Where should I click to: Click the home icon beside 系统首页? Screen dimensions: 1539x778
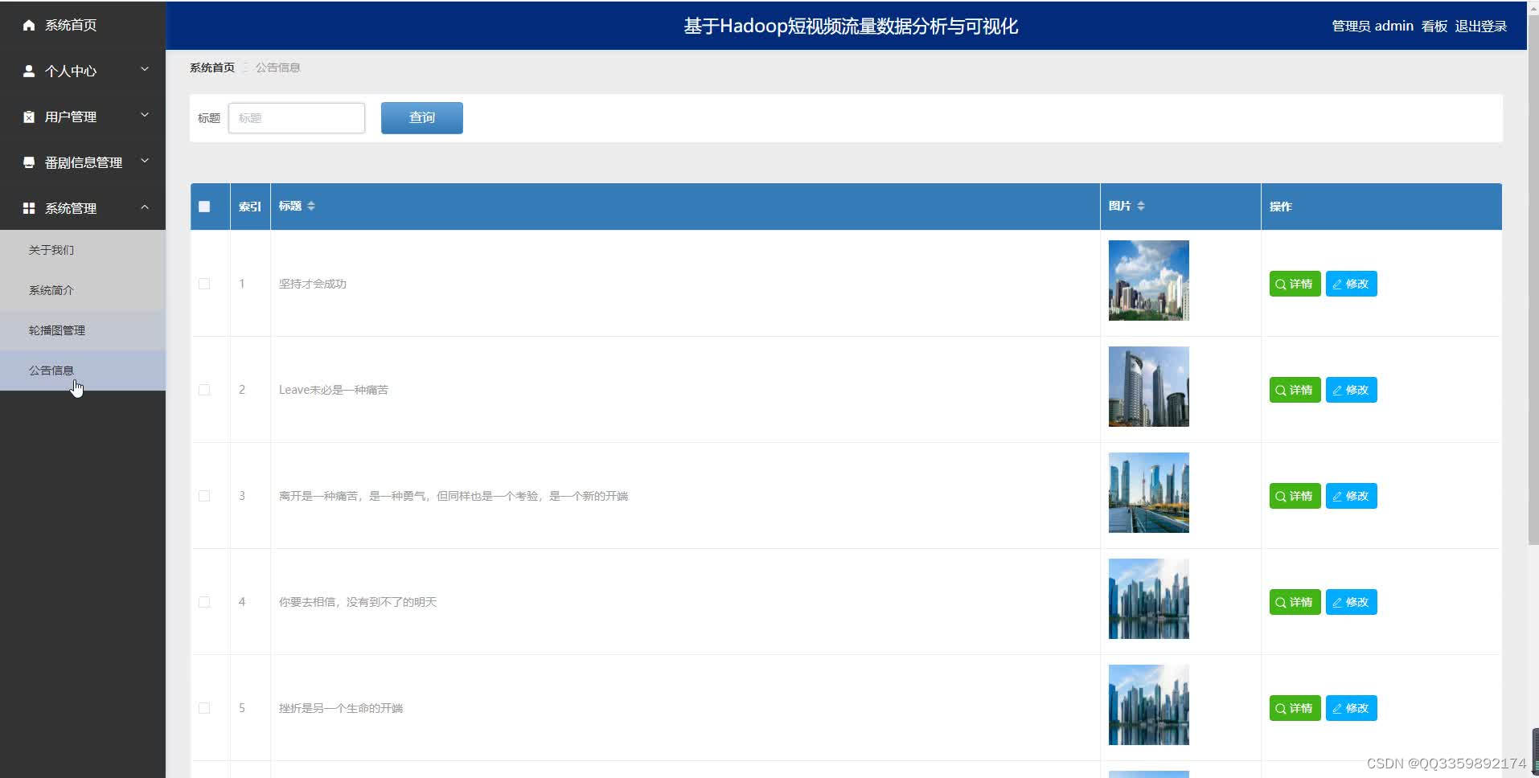pyautogui.click(x=29, y=25)
